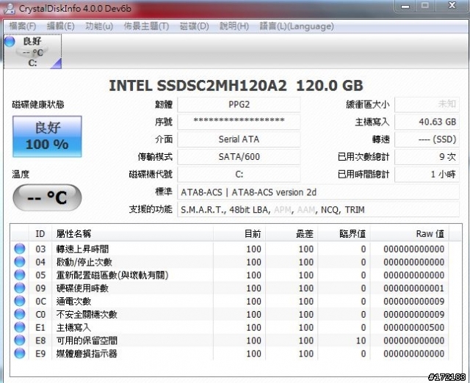This screenshot has height=383, width=470.
Task: Click the firmware field PPG2
Action: (239, 104)
